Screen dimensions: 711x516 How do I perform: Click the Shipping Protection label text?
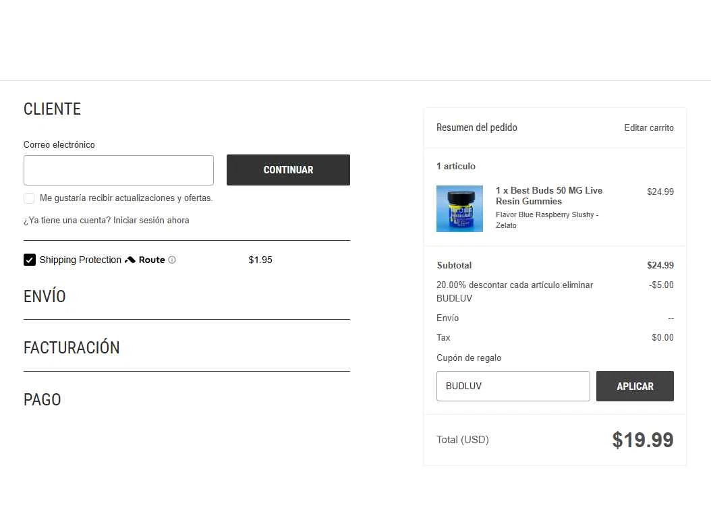click(80, 260)
